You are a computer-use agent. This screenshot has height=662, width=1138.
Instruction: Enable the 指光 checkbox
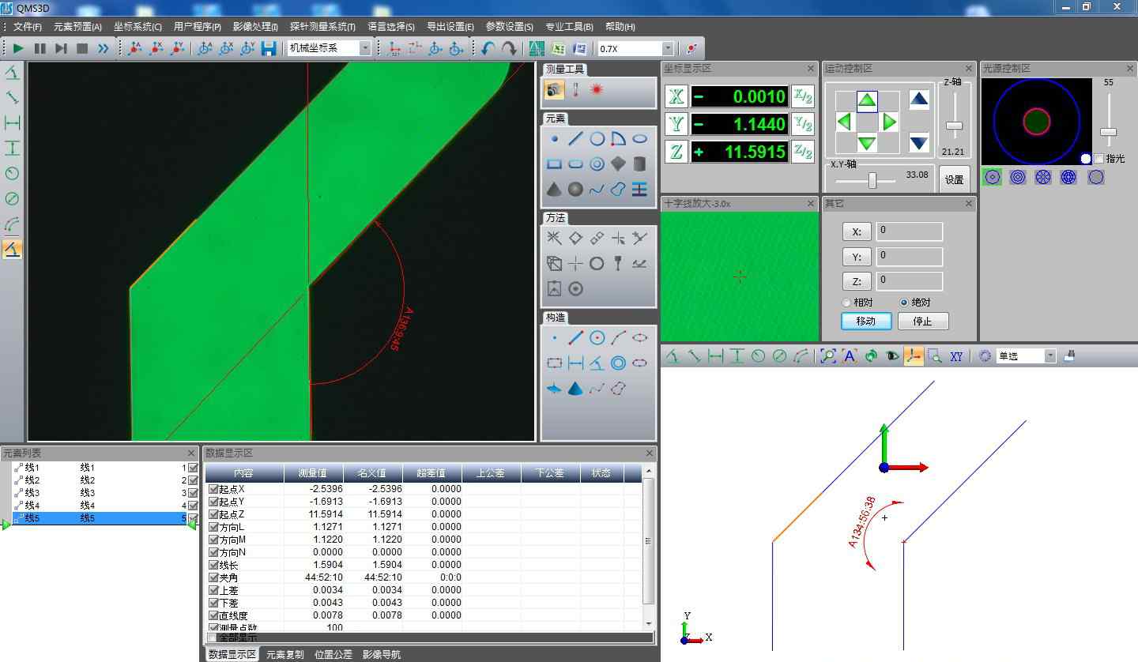[1098, 159]
